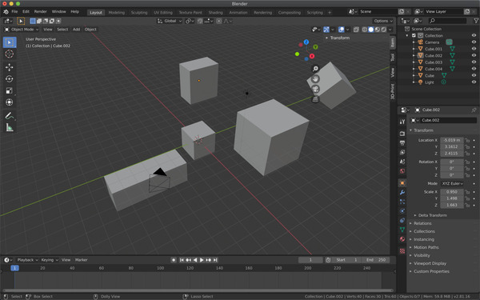Screen dimensions: 480x300
Task: Select the Select Box tool
Action: point(10,42)
